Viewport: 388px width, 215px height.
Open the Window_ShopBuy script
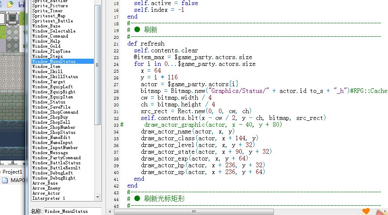coord(50,117)
